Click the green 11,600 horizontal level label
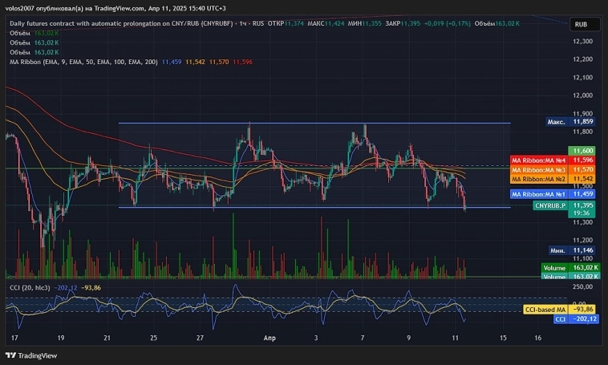The image size is (608, 365). tap(583, 151)
